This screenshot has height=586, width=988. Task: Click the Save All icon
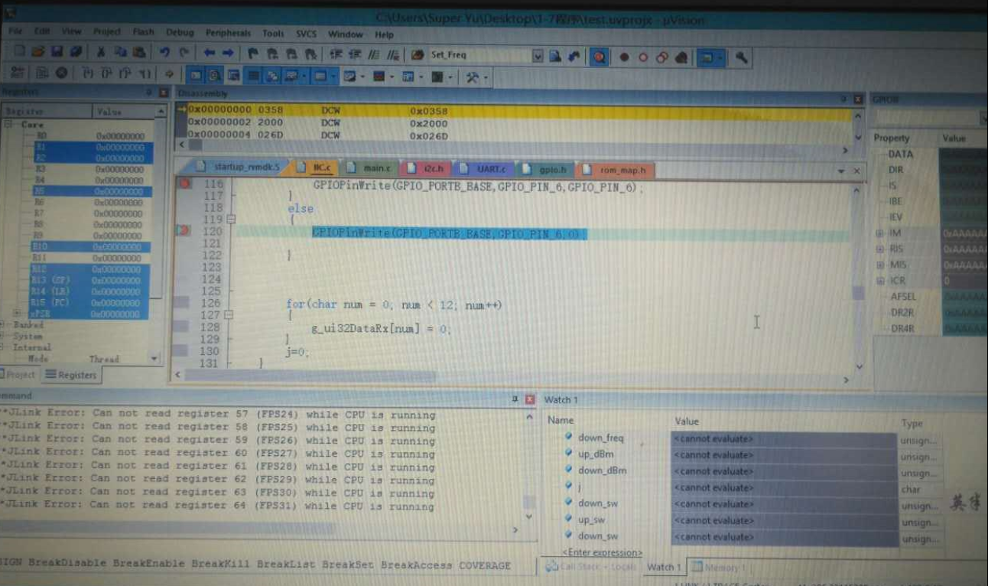click(76, 53)
